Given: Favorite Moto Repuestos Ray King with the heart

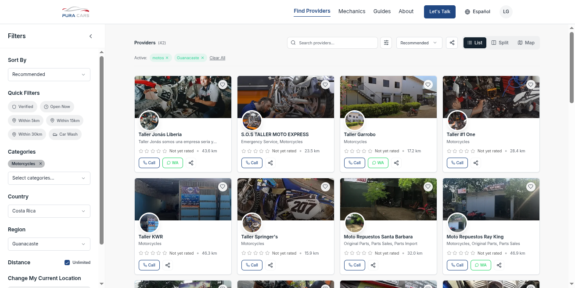Looking at the screenshot, I should pos(531,187).
